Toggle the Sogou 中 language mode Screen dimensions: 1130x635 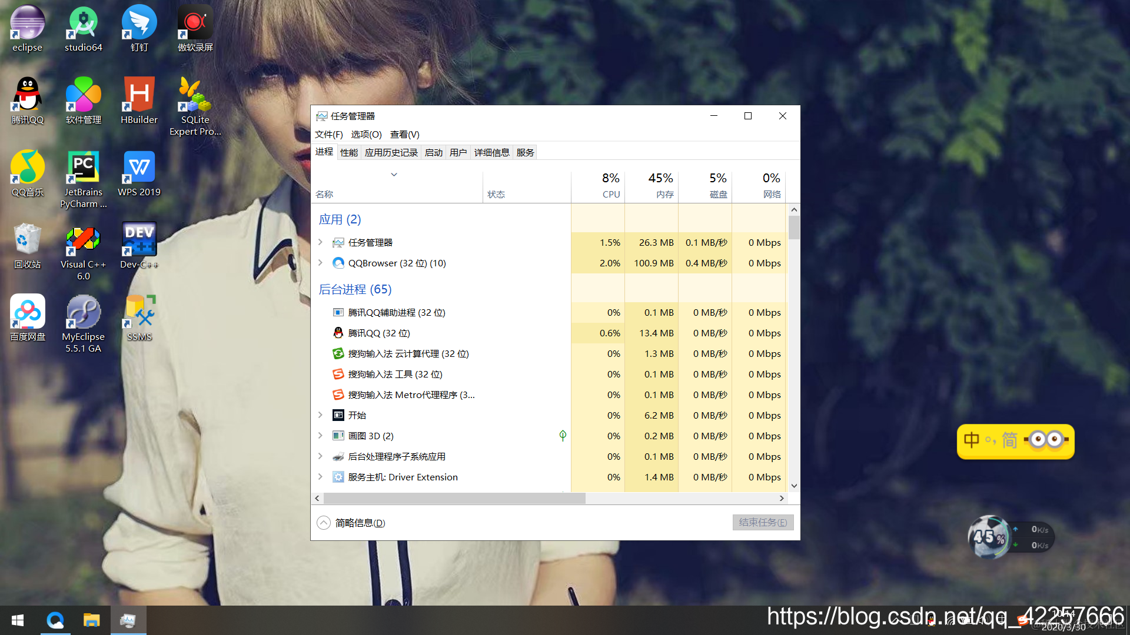(971, 440)
